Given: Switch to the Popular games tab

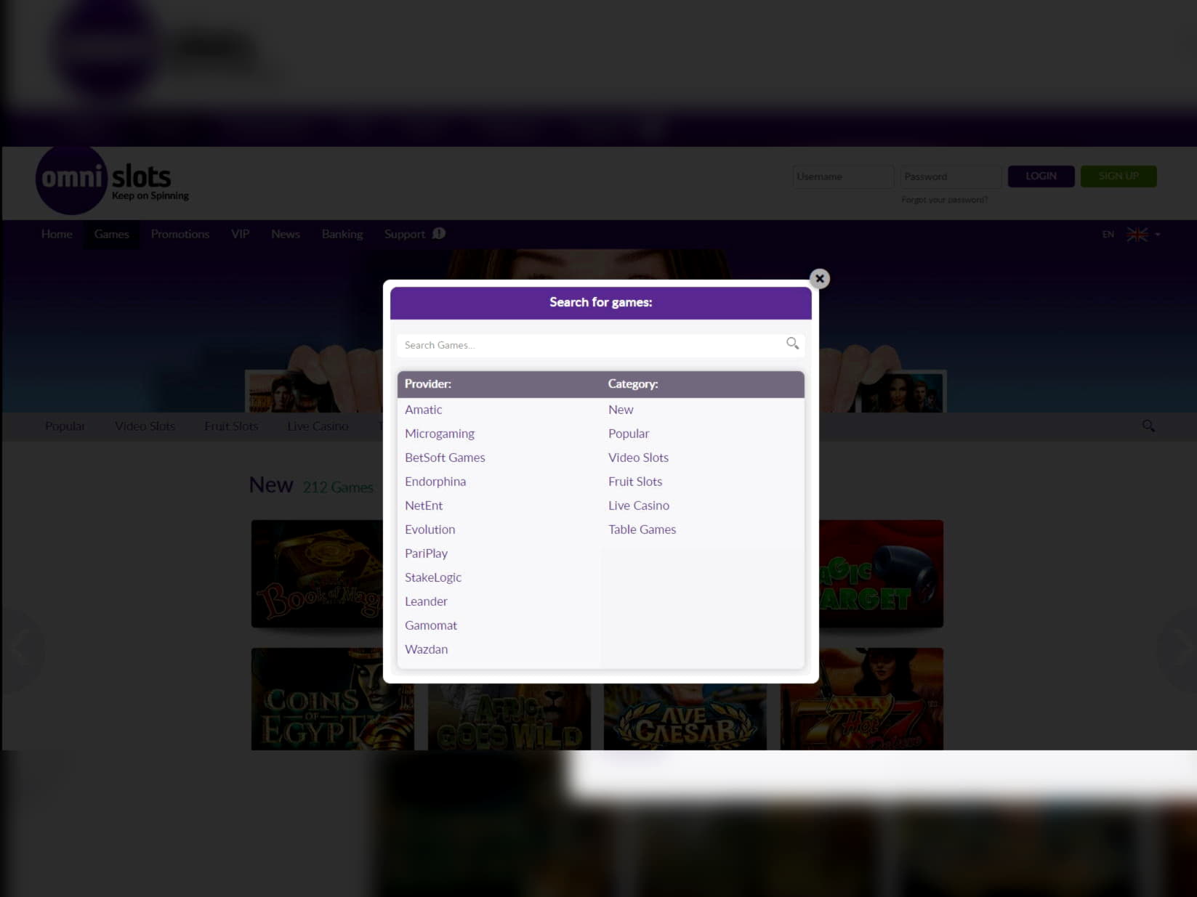Looking at the screenshot, I should pyautogui.click(x=65, y=426).
